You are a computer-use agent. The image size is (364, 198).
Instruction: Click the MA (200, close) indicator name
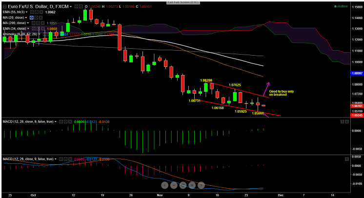pos(14,23)
